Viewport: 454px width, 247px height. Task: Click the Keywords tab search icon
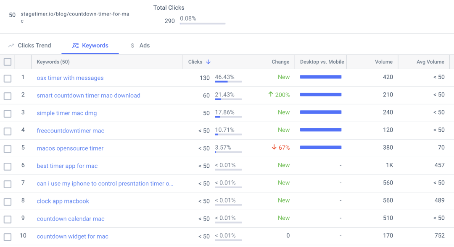[x=75, y=46]
